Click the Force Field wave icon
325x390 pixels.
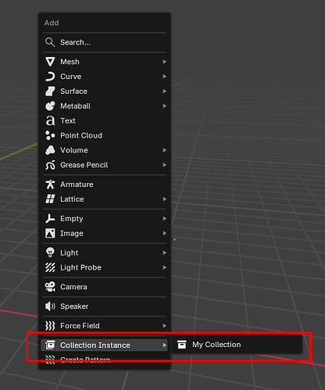[x=50, y=326]
